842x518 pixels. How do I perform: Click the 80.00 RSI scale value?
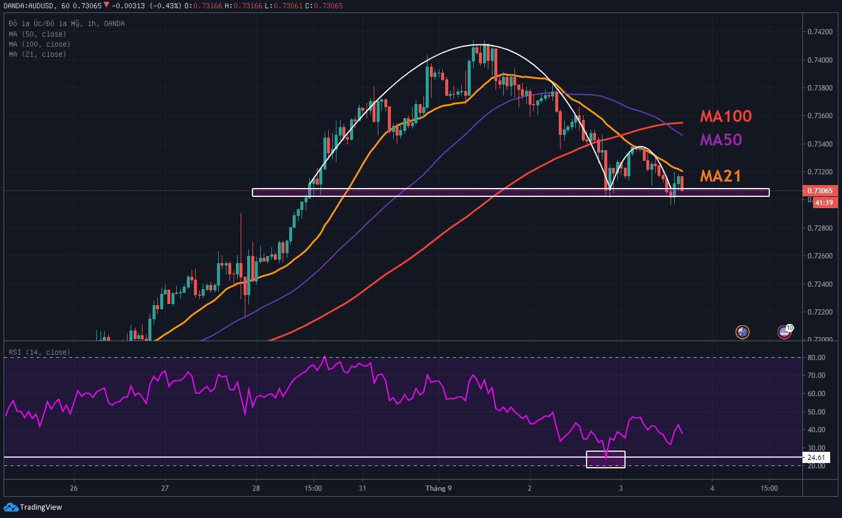click(816, 358)
